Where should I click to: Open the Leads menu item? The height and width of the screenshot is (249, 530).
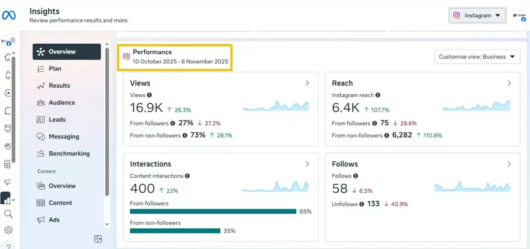click(x=57, y=120)
